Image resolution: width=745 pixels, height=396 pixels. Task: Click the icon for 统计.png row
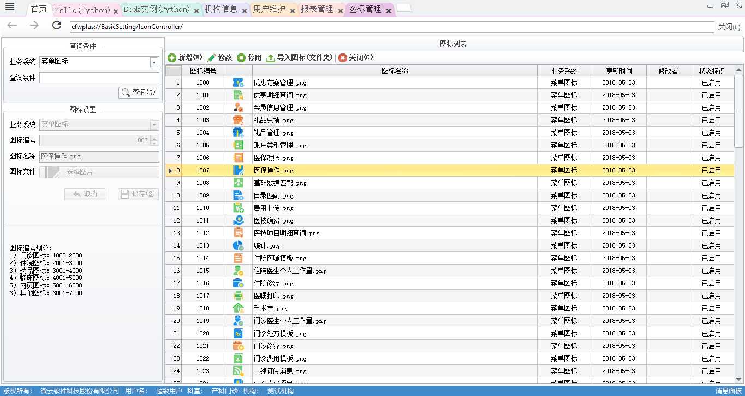pos(238,245)
